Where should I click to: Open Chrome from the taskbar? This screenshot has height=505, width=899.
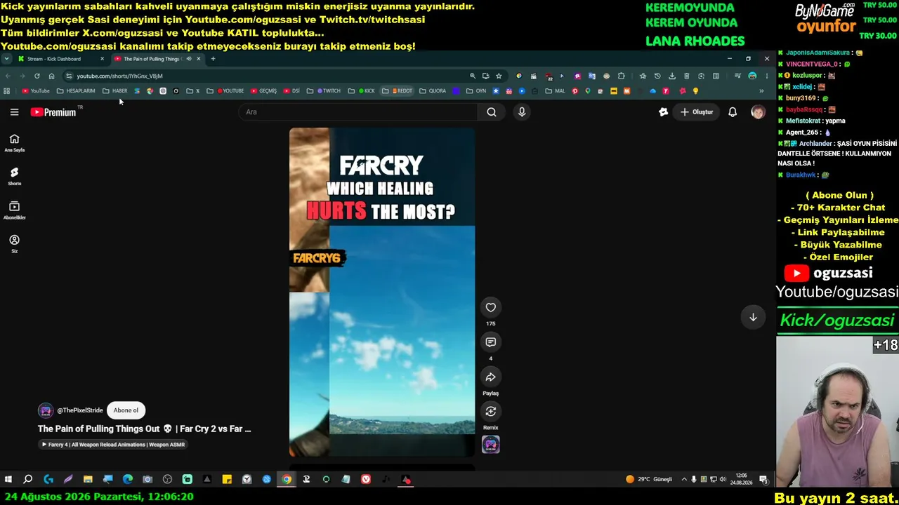(287, 480)
